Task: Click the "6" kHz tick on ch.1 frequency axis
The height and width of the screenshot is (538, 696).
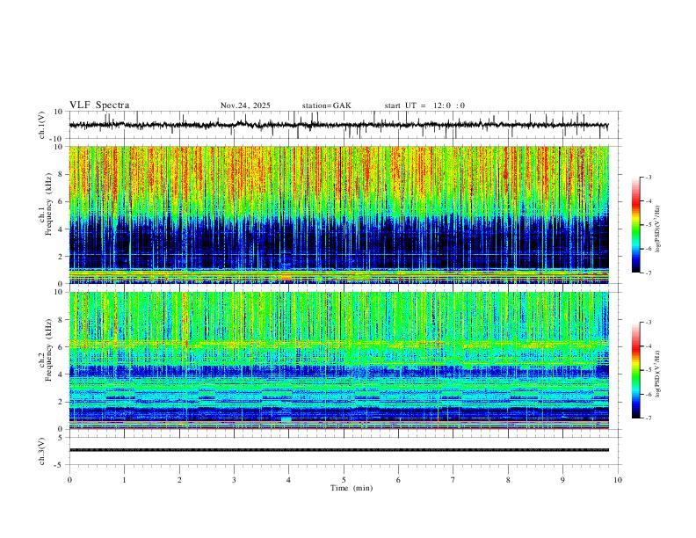Action: point(62,201)
